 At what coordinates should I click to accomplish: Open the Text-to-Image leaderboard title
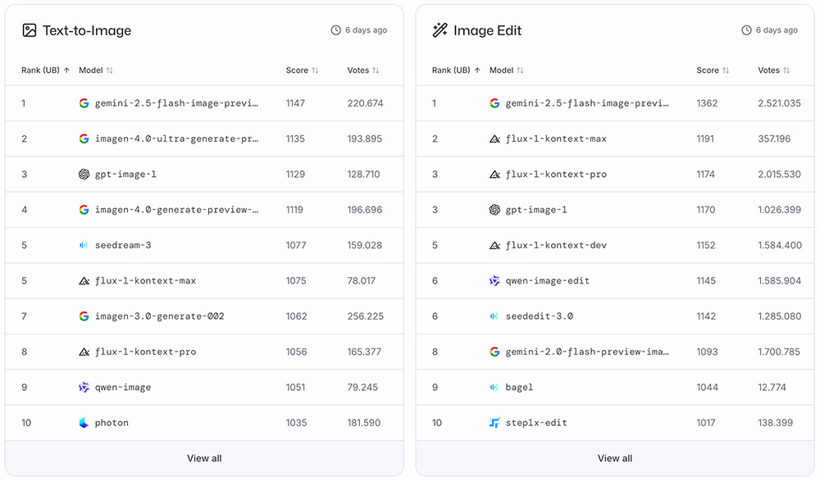coord(87,31)
